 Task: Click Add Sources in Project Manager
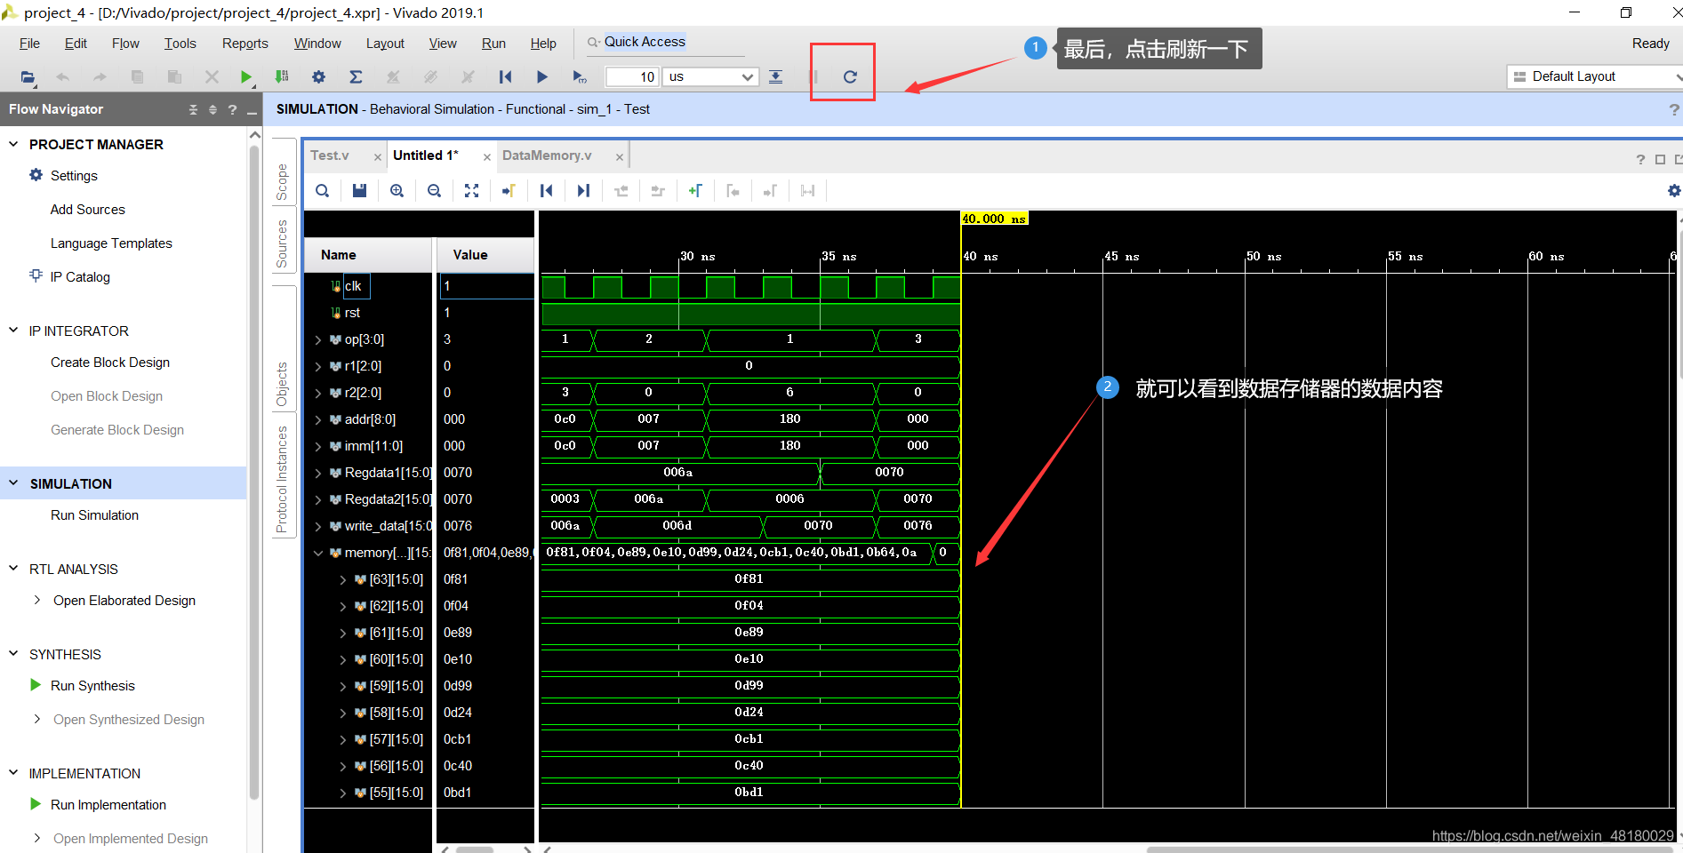click(x=88, y=210)
